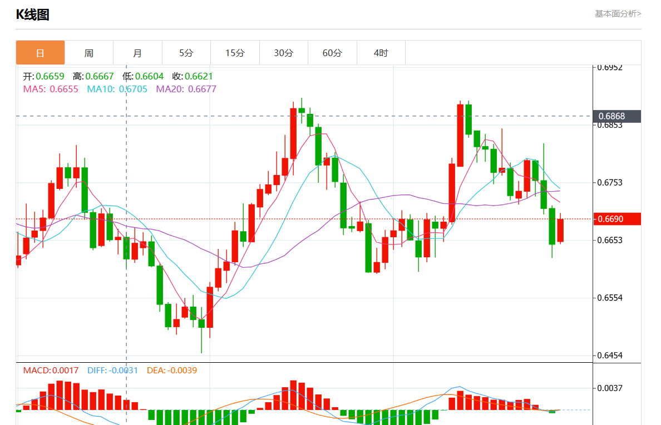
Task: Switch to the 周 weekly tab
Action: 89,53
